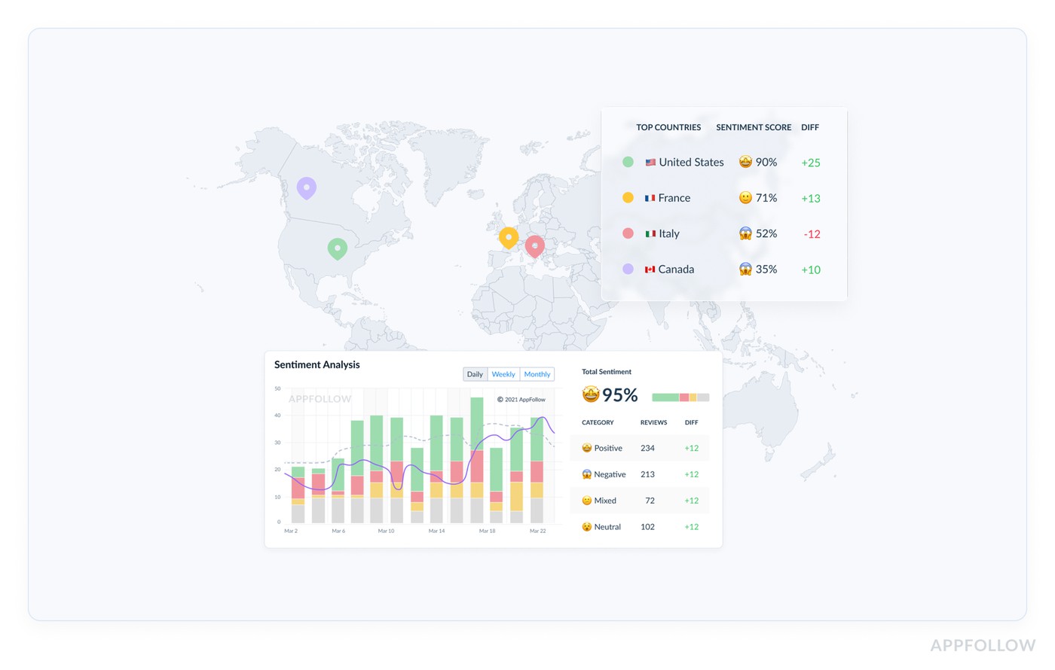Click the US flag beside United States
This screenshot has width=1055, height=670.
pyautogui.click(x=651, y=161)
